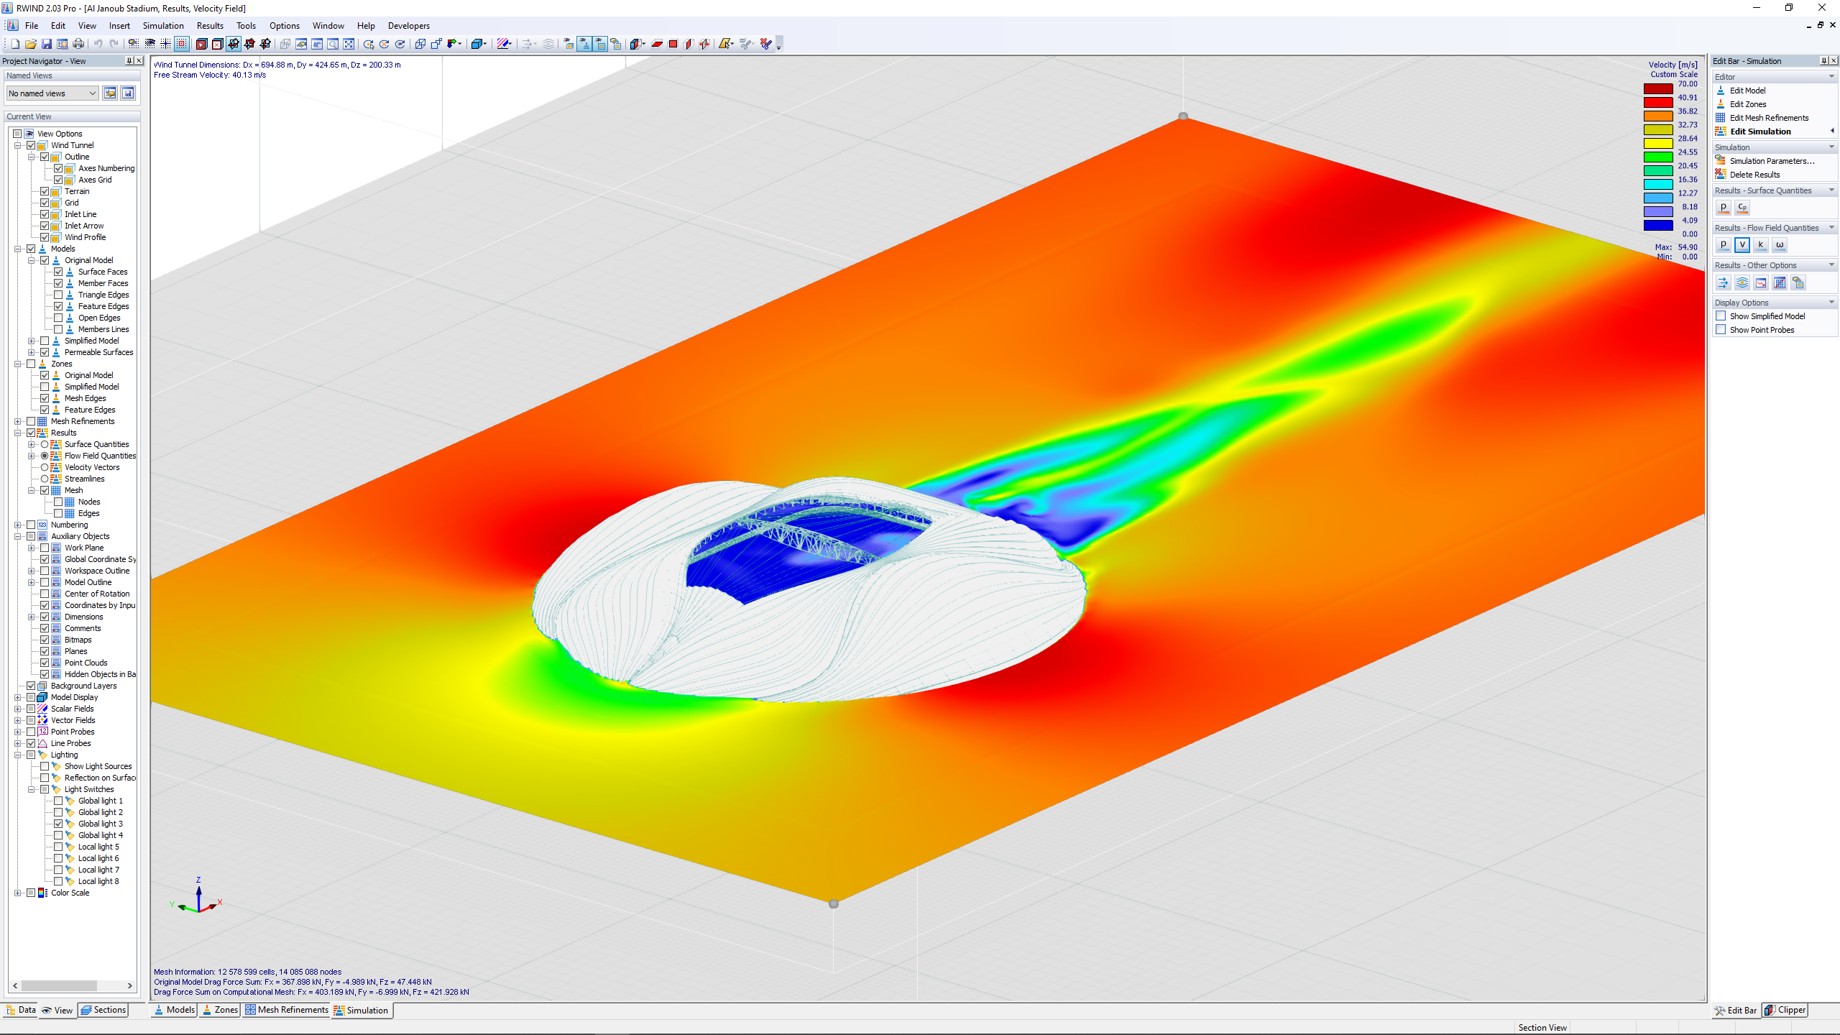Image resolution: width=1840 pixels, height=1035 pixels.
Task: Select flow field pressure 'p' button
Action: [x=1723, y=244]
